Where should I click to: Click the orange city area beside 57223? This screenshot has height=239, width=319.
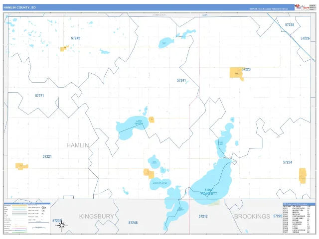[x=236, y=73]
